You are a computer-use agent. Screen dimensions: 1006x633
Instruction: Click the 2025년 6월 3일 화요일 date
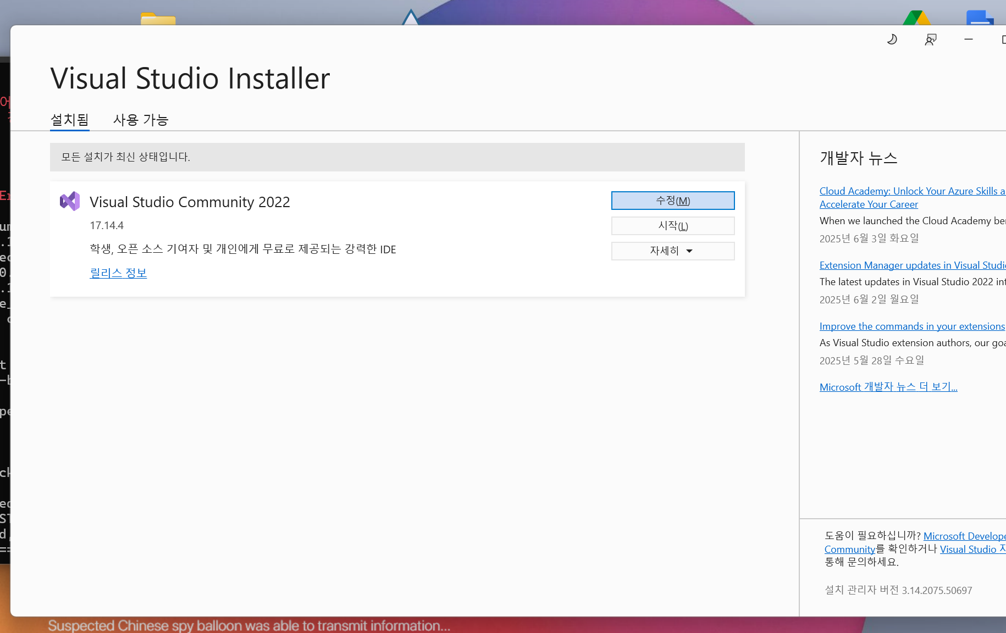point(869,238)
